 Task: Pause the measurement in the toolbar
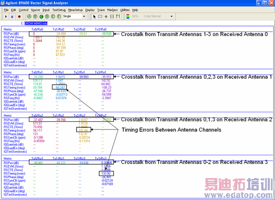(x=12, y=16)
